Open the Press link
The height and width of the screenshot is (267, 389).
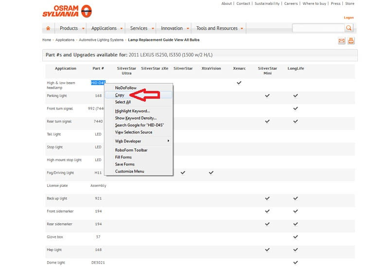point(336,3)
